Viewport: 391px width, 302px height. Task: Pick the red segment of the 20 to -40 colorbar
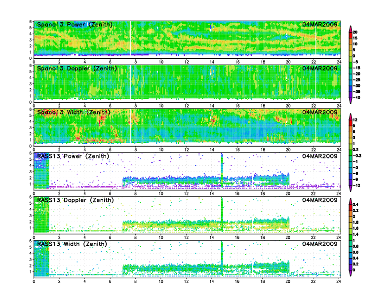pos(351,35)
